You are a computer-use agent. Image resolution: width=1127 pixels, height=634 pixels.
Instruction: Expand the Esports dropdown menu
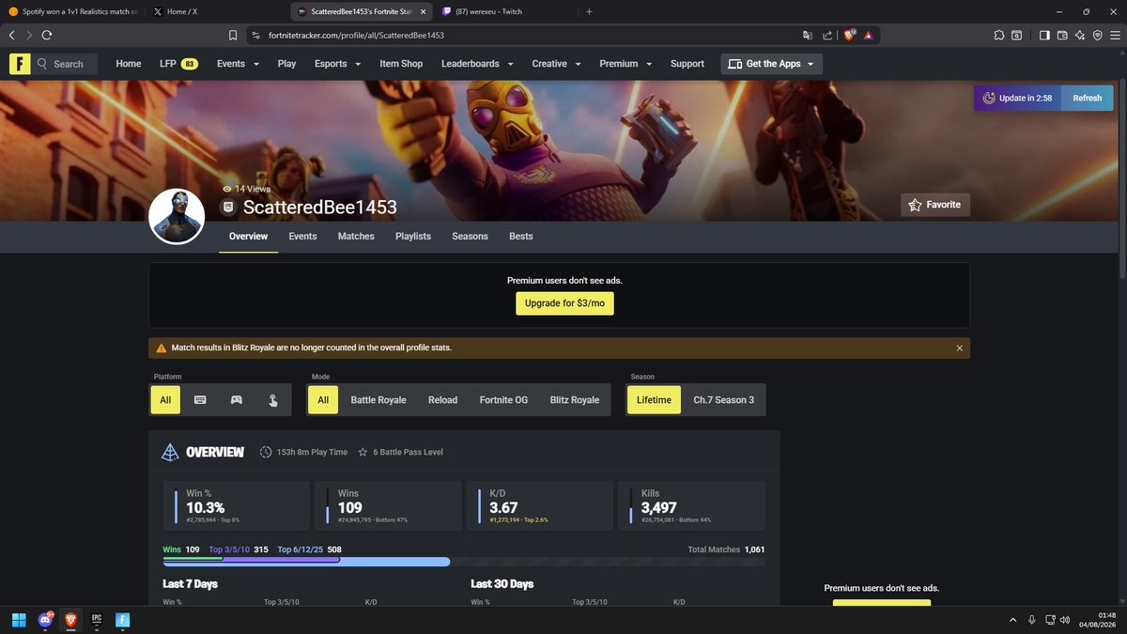tap(337, 64)
